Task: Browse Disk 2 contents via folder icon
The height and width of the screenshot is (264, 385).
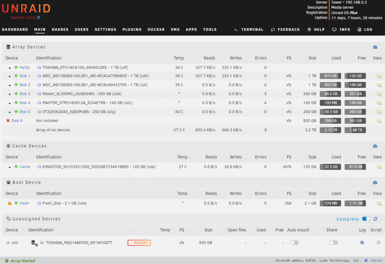Action: click(x=379, y=85)
